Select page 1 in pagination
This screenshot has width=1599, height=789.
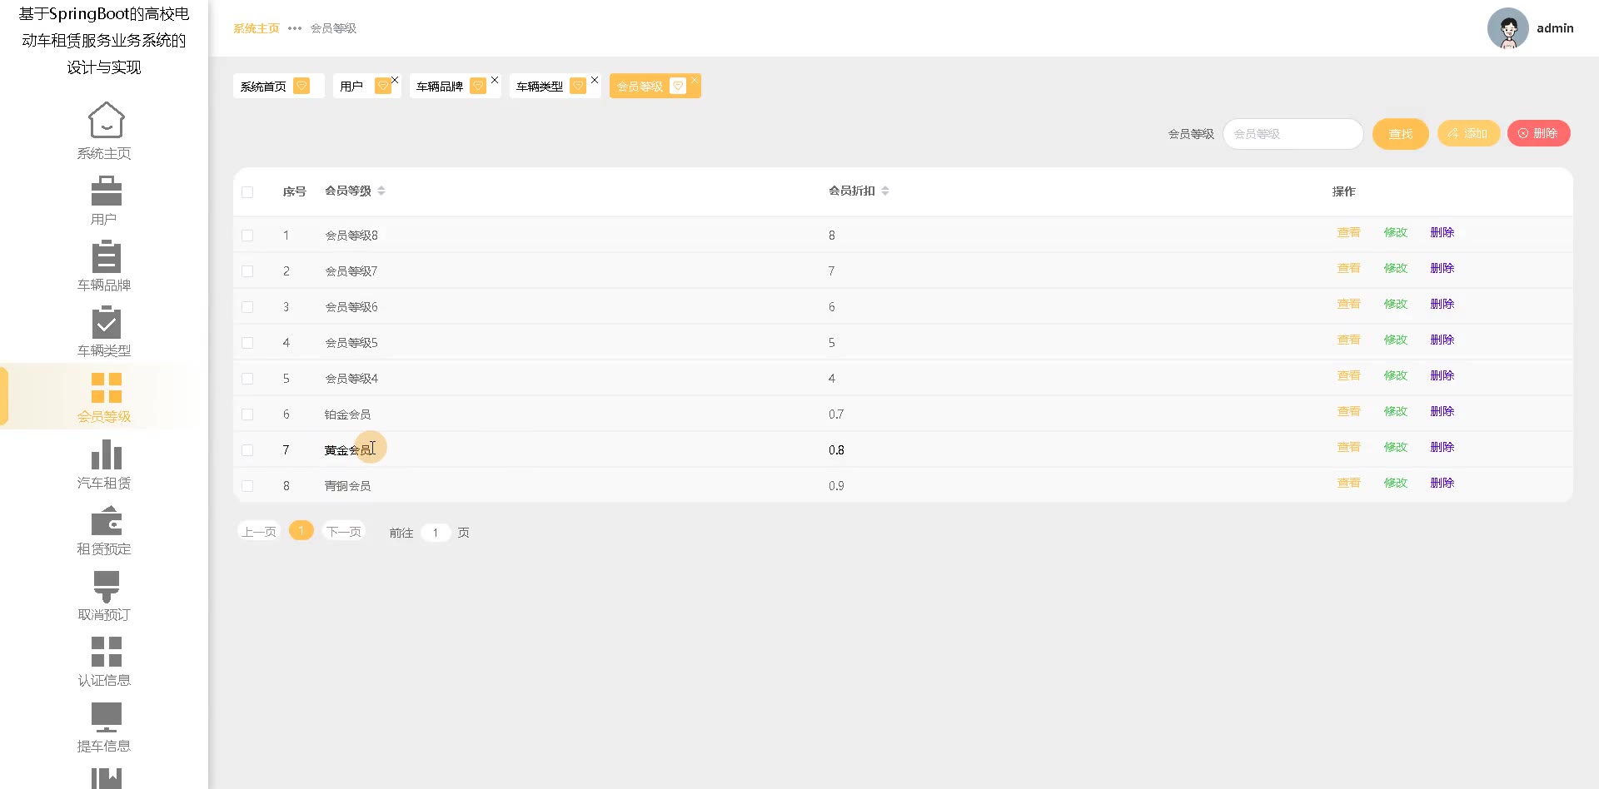(301, 530)
